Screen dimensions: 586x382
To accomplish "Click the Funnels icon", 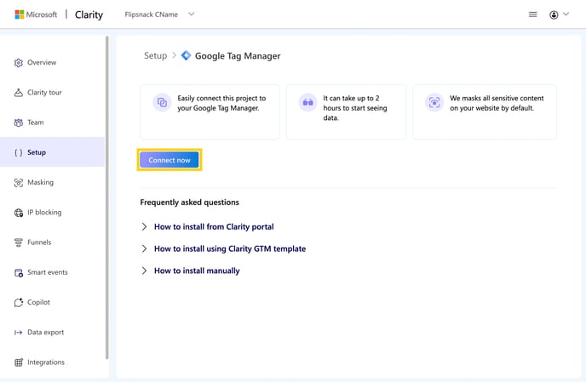I will pyautogui.click(x=19, y=242).
